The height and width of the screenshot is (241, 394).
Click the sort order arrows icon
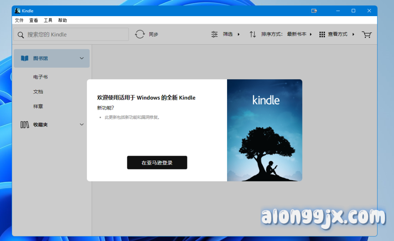[x=253, y=34]
